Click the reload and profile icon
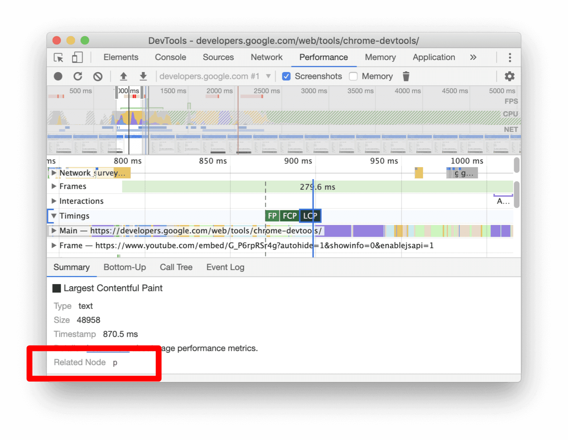 (x=78, y=76)
